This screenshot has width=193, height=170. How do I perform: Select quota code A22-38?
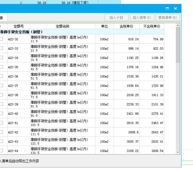pos(13,95)
